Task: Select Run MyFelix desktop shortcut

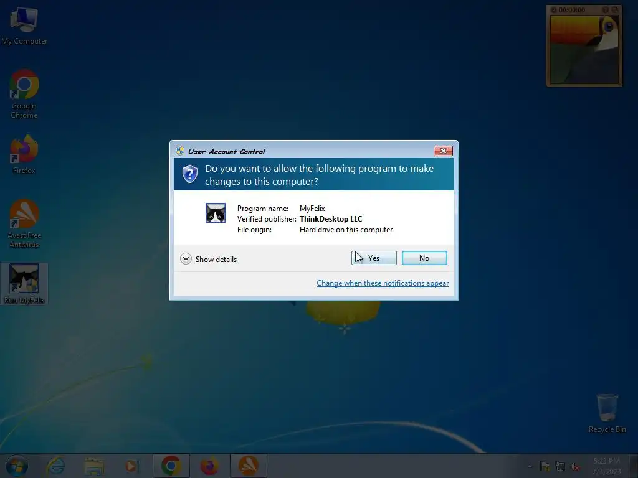Action: (24, 284)
